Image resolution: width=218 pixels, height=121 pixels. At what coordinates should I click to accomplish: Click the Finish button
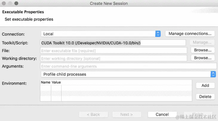[198, 114]
